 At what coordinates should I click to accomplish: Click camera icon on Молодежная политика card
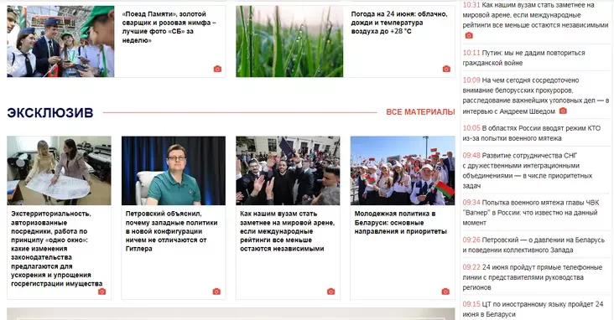(445, 292)
